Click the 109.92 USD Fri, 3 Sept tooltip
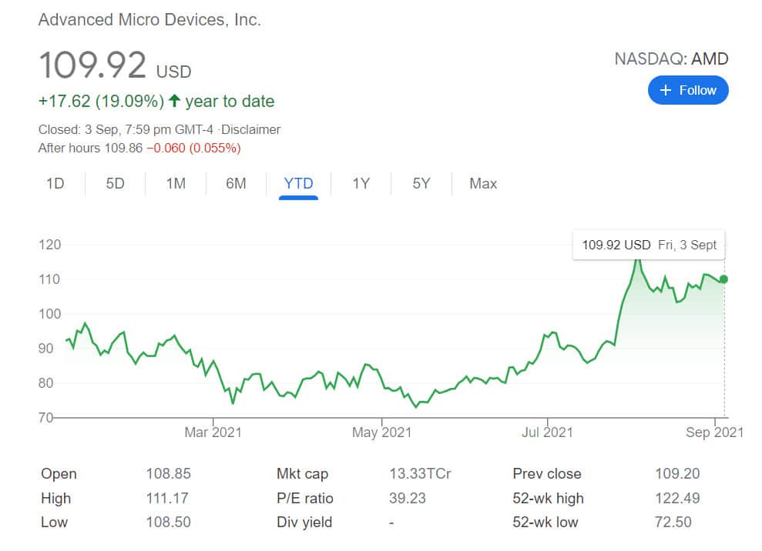This screenshot has width=762, height=551. (649, 245)
